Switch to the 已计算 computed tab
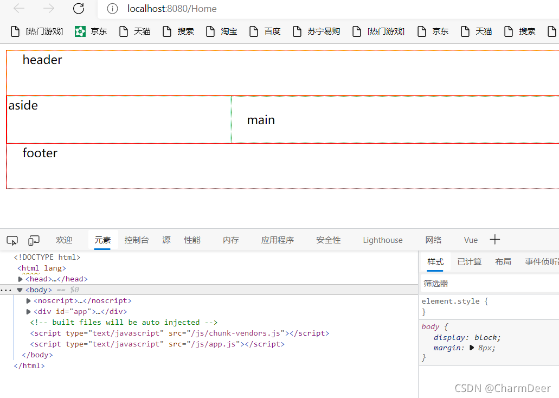 click(470, 262)
